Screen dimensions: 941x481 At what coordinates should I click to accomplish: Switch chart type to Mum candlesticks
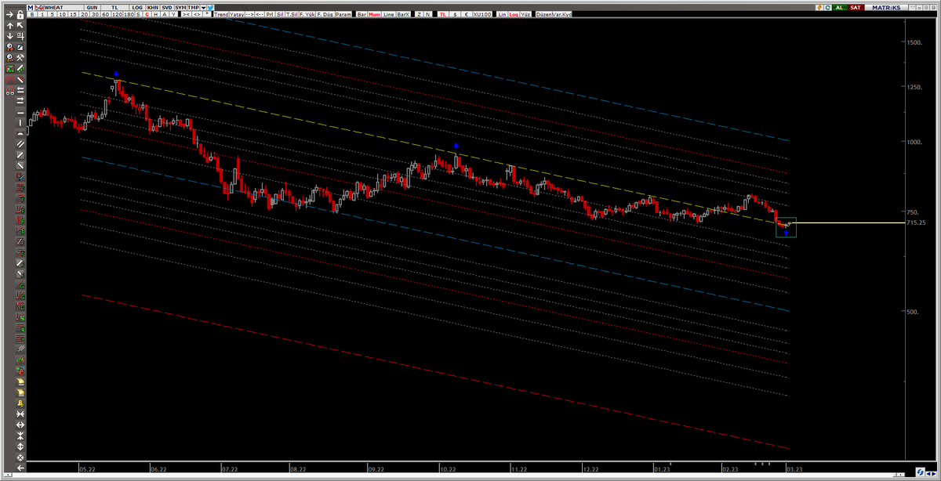click(x=374, y=15)
